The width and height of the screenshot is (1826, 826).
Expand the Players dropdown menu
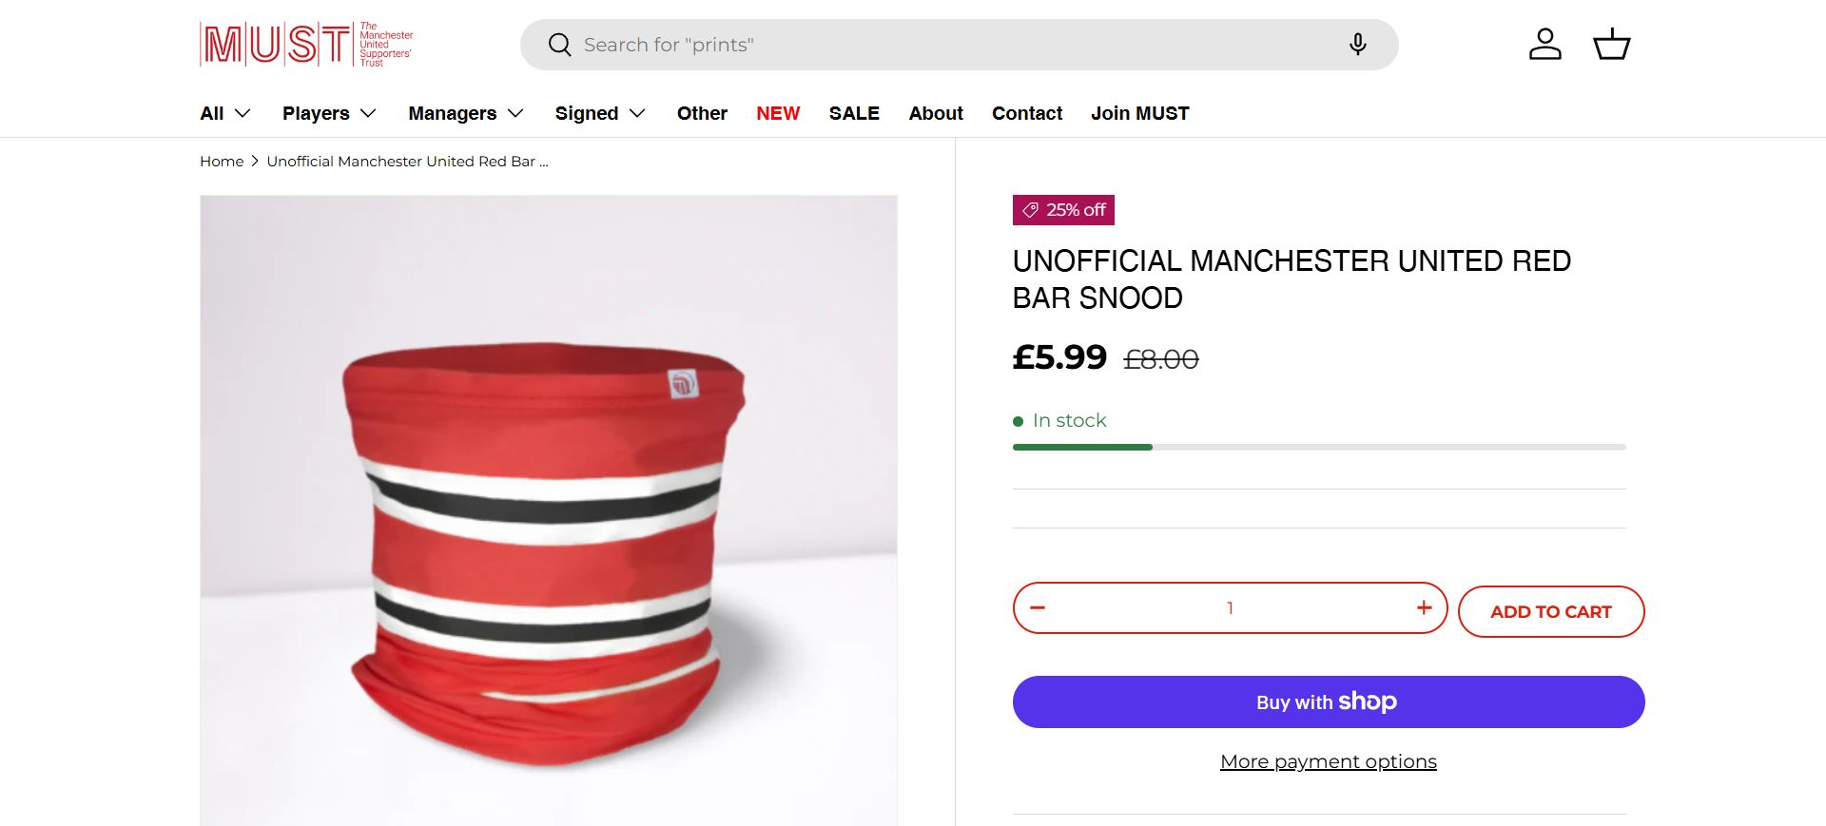pos(329,113)
